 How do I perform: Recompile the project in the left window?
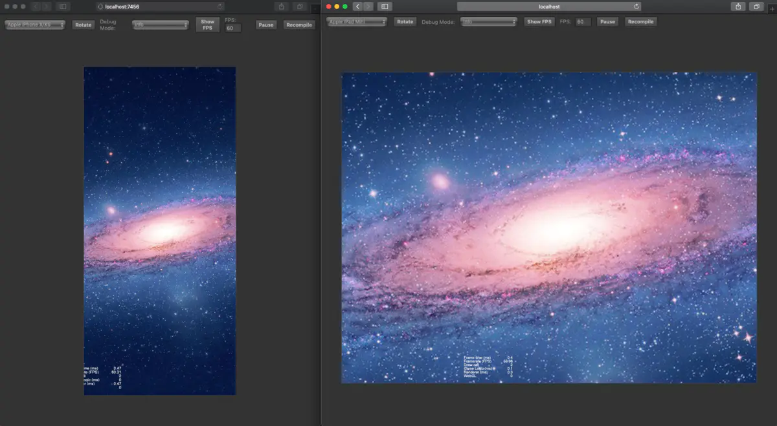[x=298, y=25]
